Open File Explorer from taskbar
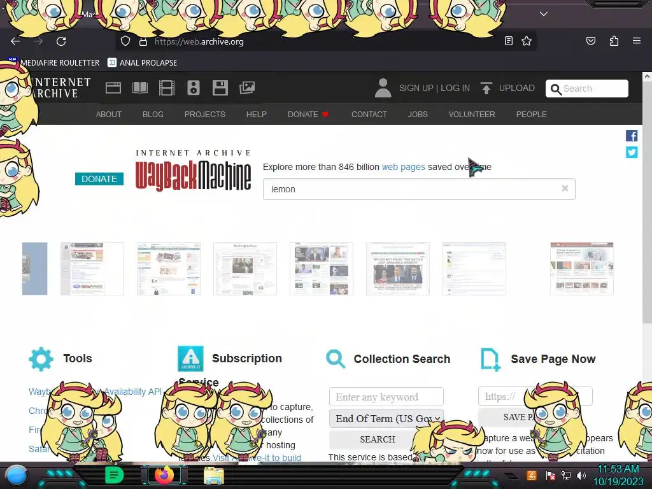The image size is (652, 489). click(x=214, y=476)
